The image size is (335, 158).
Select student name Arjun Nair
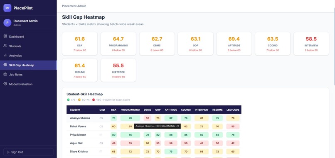[x=76, y=143]
